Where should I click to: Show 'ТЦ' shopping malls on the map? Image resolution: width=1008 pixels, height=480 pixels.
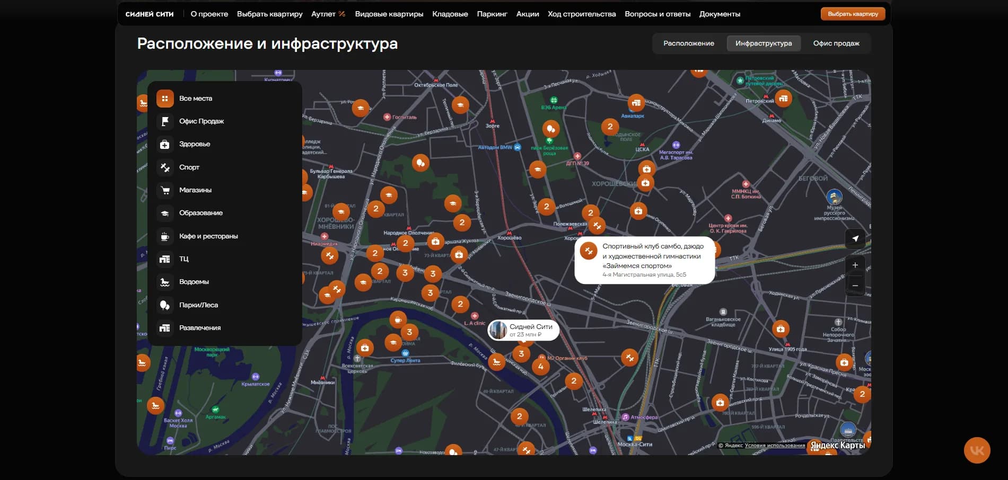pos(165,259)
